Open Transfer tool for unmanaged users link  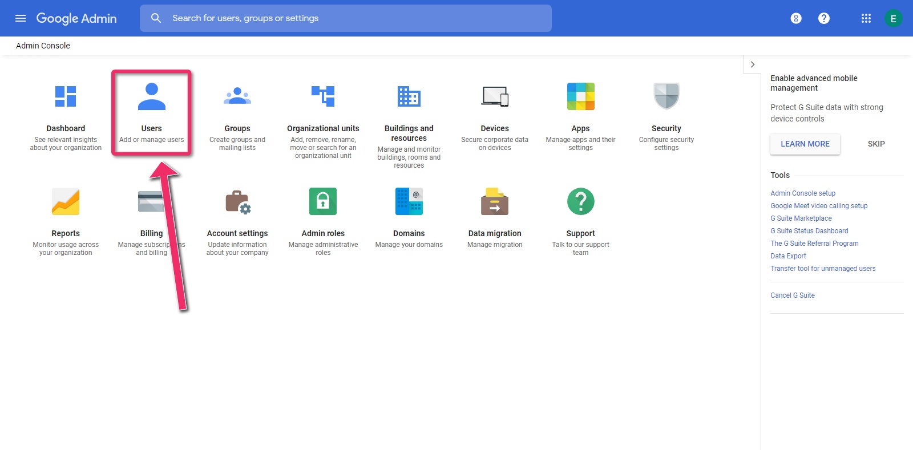click(x=823, y=269)
